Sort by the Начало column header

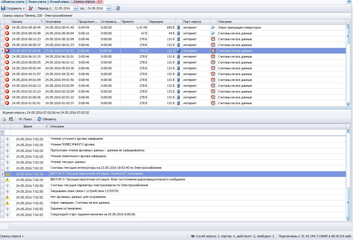point(27,22)
